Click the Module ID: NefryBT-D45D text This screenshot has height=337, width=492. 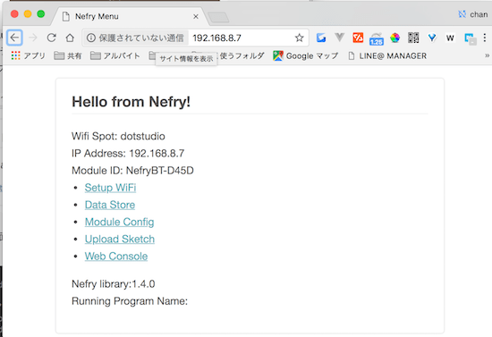click(x=132, y=171)
